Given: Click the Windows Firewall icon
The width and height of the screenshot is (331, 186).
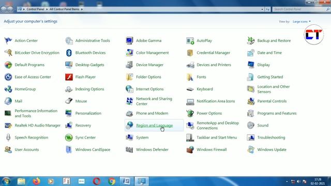Looking at the screenshot, I should coord(190,149).
